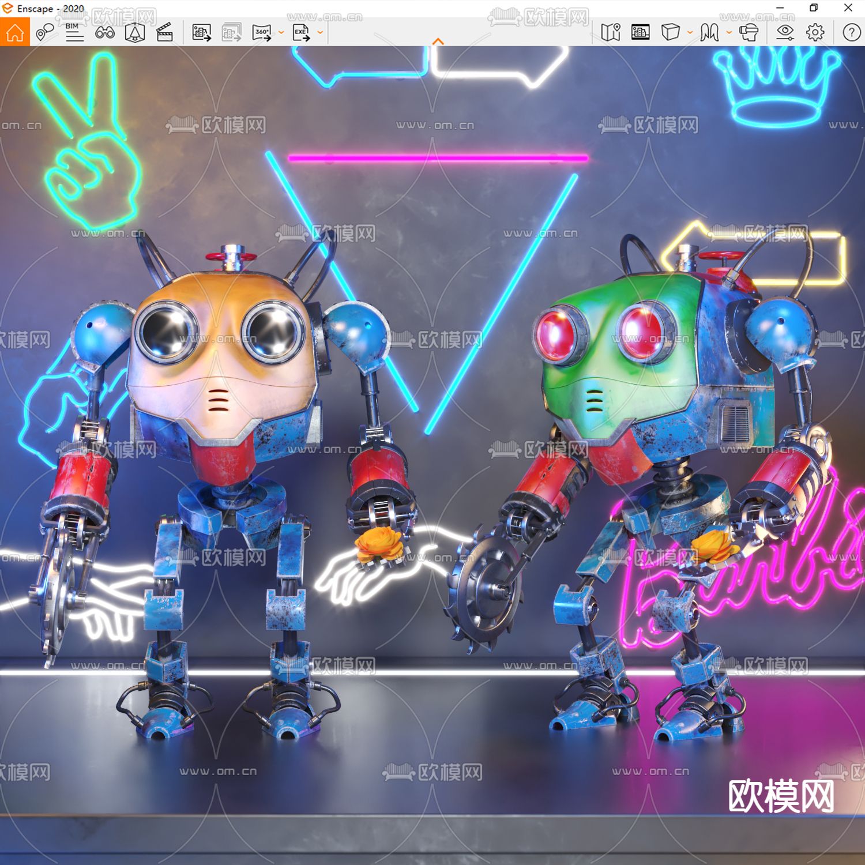
Task: Render a screenshot with the image export icon
Action: [x=201, y=33]
